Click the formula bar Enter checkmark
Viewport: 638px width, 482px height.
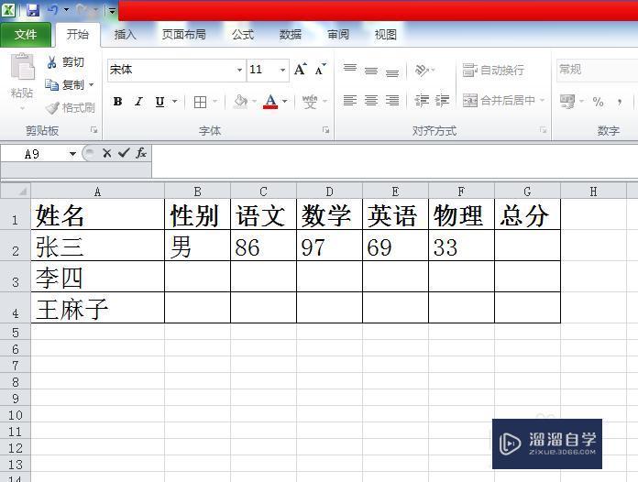[124, 153]
